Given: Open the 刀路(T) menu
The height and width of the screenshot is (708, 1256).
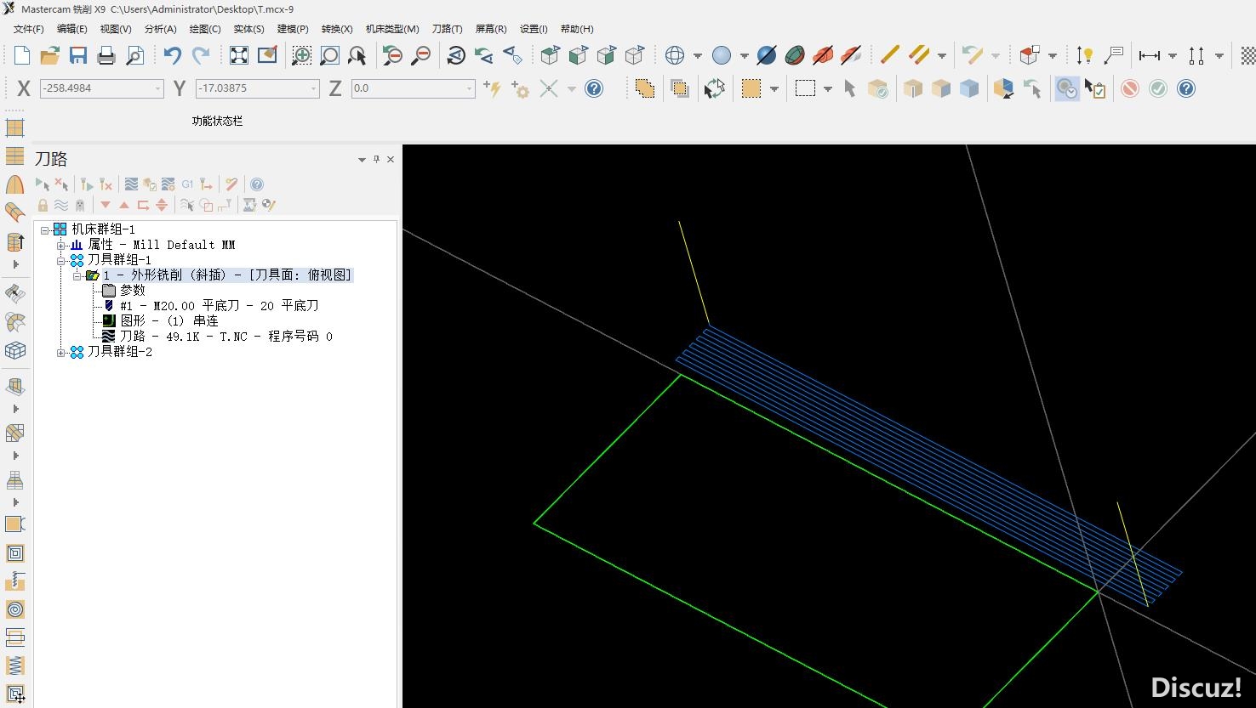Looking at the screenshot, I should [x=448, y=29].
